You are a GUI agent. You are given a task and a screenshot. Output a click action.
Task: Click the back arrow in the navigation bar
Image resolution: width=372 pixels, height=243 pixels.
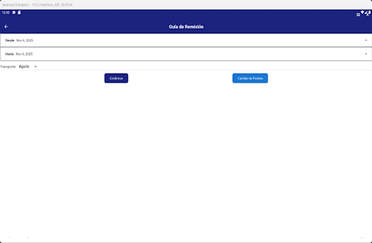(x=6, y=26)
